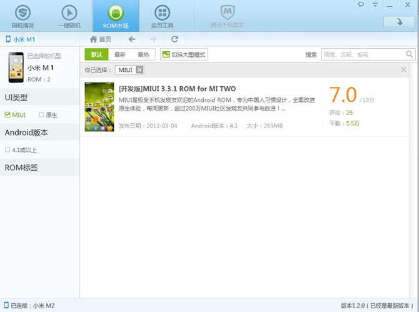Click the connected phone status icon
The height and width of the screenshot is (312, 419).
click(x=6, y=305)
